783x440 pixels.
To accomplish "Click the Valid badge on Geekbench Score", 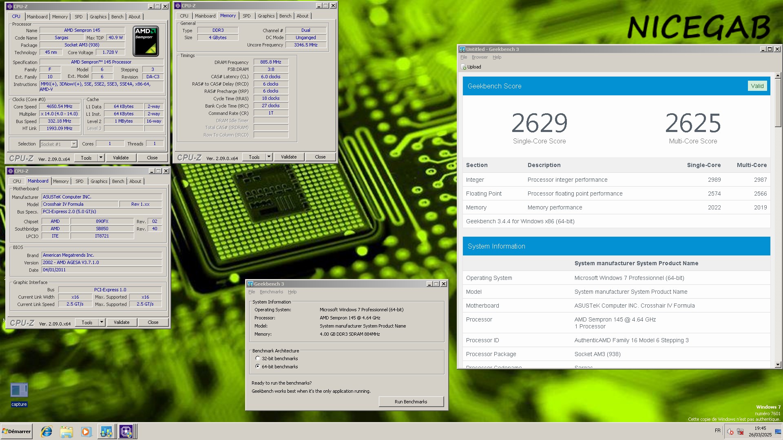I will 757,86.
